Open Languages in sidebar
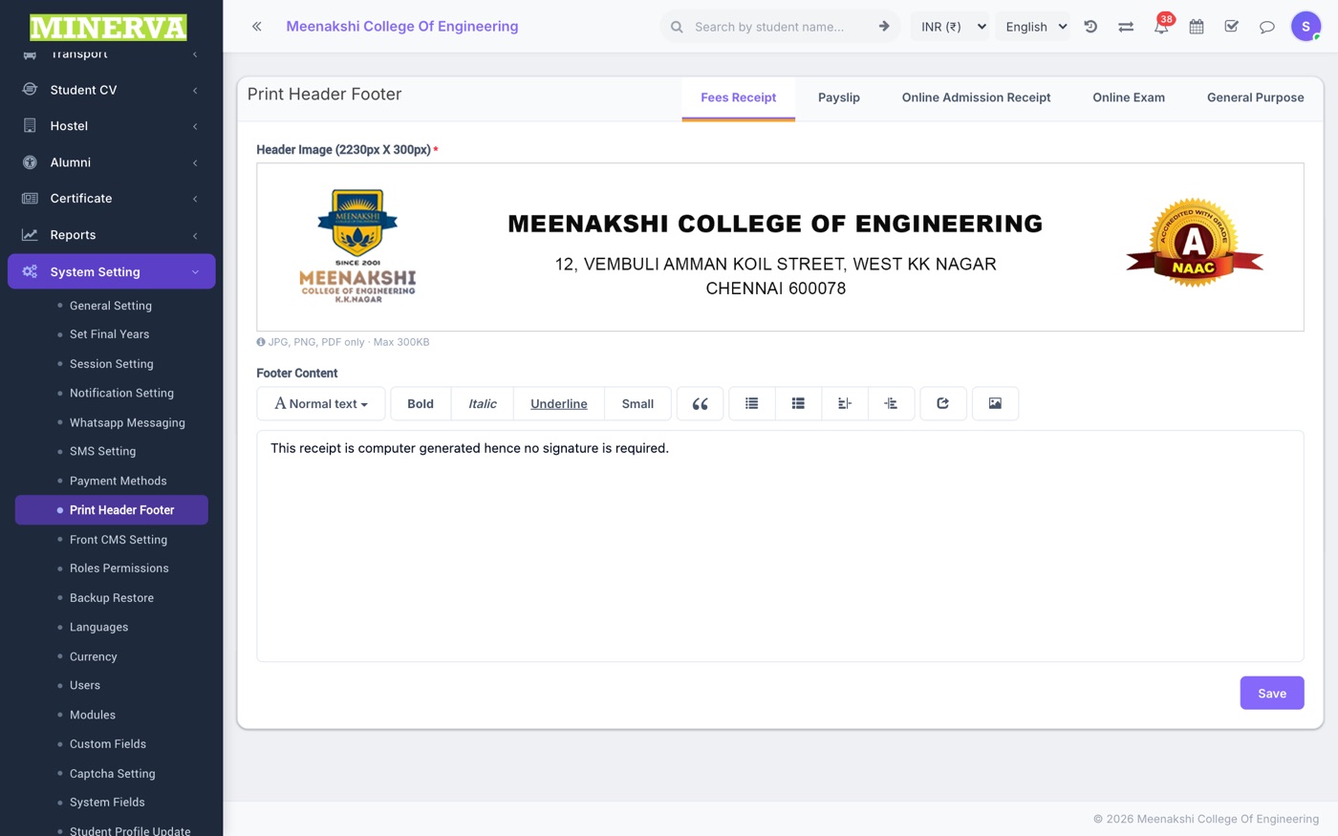Screen dimensions: 1338x836 98,627
